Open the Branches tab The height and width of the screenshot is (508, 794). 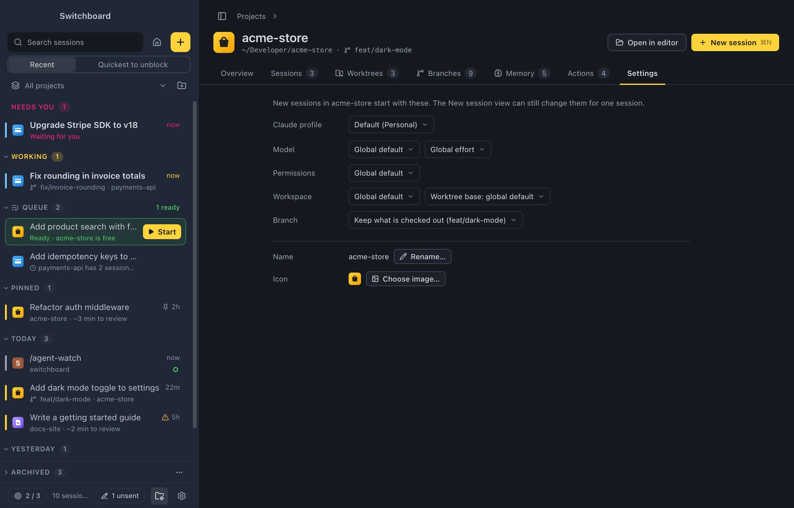[447, 73]
